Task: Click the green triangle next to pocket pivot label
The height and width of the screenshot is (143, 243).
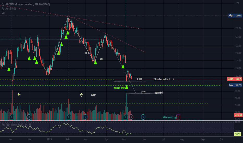Action: point(127,87)
